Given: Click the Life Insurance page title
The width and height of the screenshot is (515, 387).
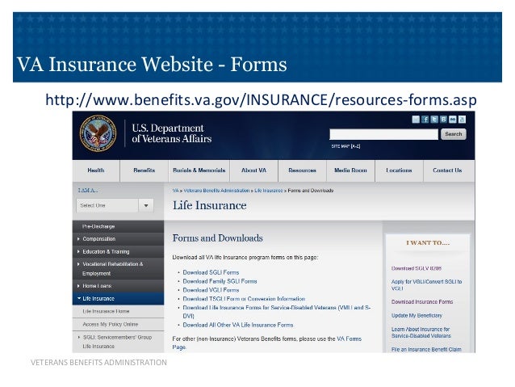Looking at the screenshot, I should pyautogui.click(x=210, y=205).
